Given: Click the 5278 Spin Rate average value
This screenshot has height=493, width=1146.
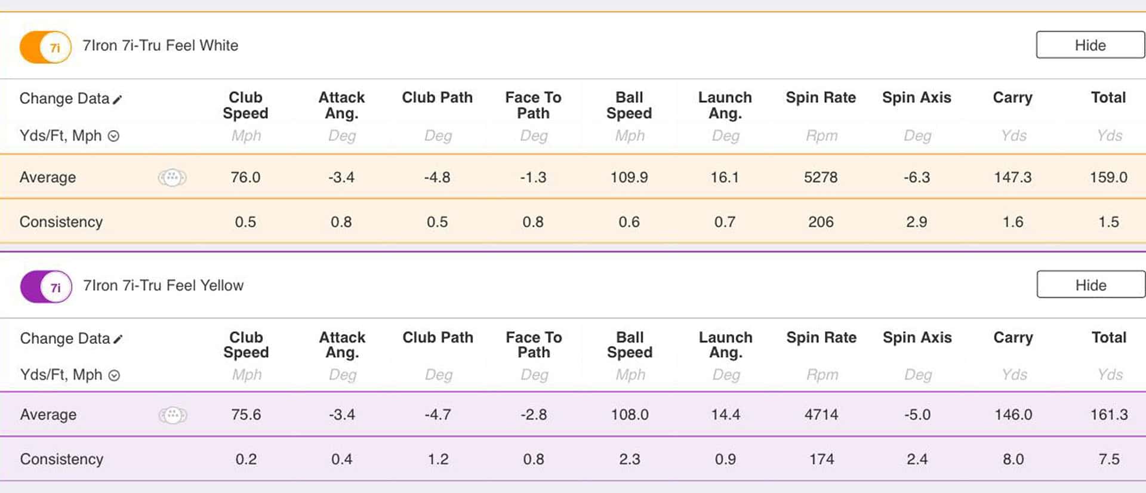Looking at the screenshot, I should pyautogui.click(x=821, y=177).
